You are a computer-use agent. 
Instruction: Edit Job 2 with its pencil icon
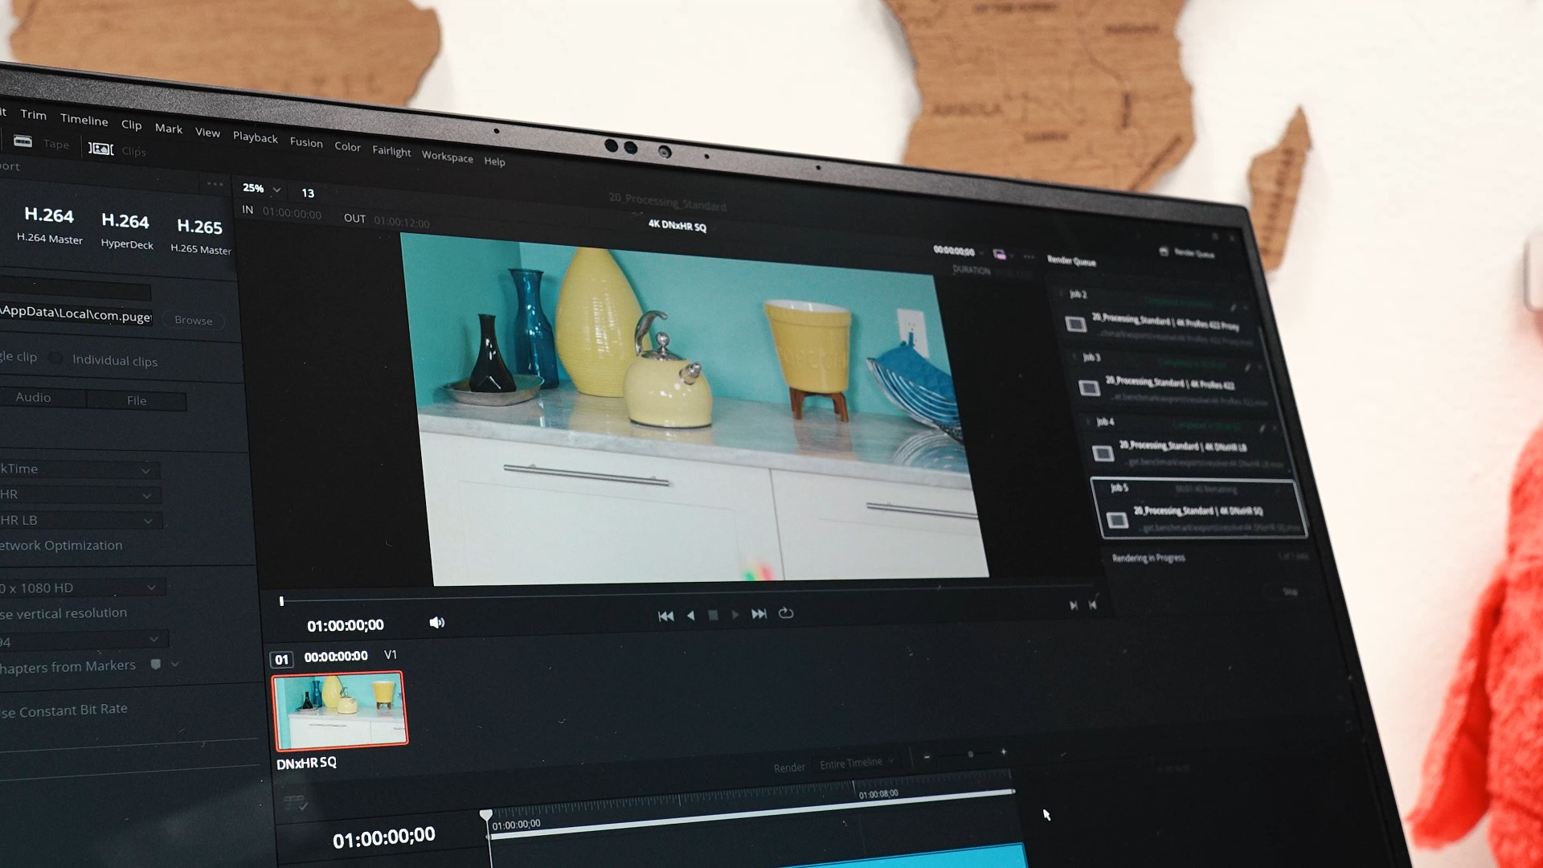pos(1233,308)
